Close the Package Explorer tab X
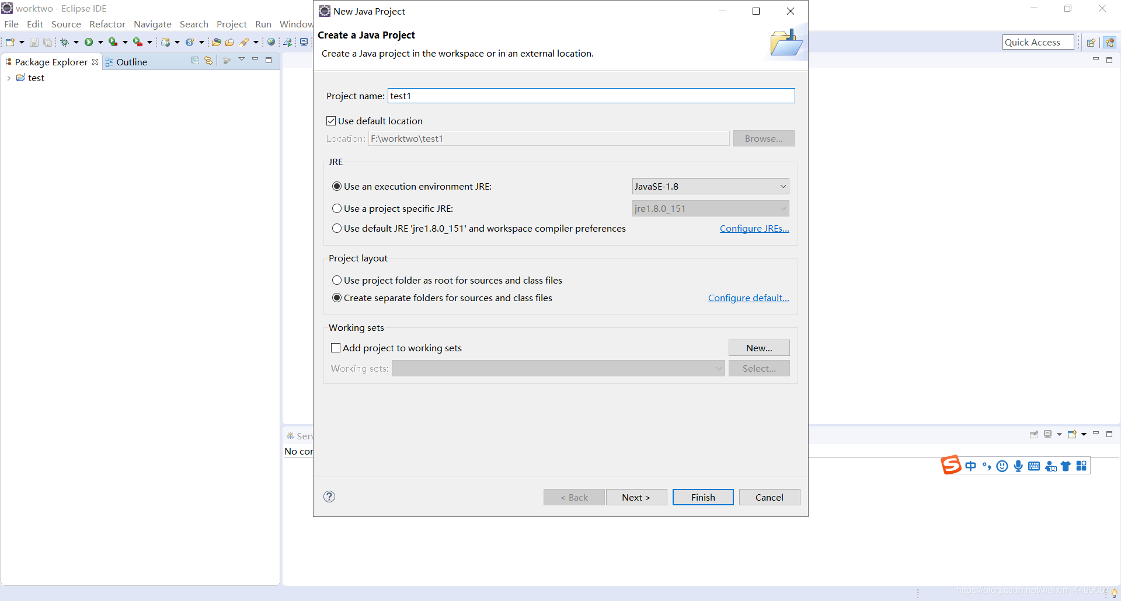Screen dimensions: 1121x601 pos(95,62)
